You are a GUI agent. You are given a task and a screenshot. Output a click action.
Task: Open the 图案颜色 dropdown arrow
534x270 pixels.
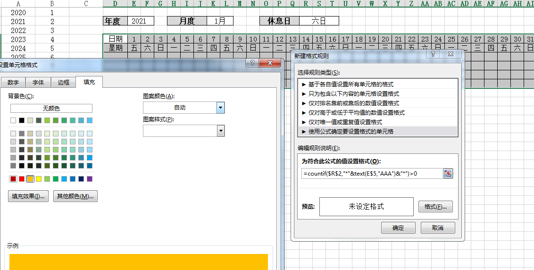[x=220, y=108]
